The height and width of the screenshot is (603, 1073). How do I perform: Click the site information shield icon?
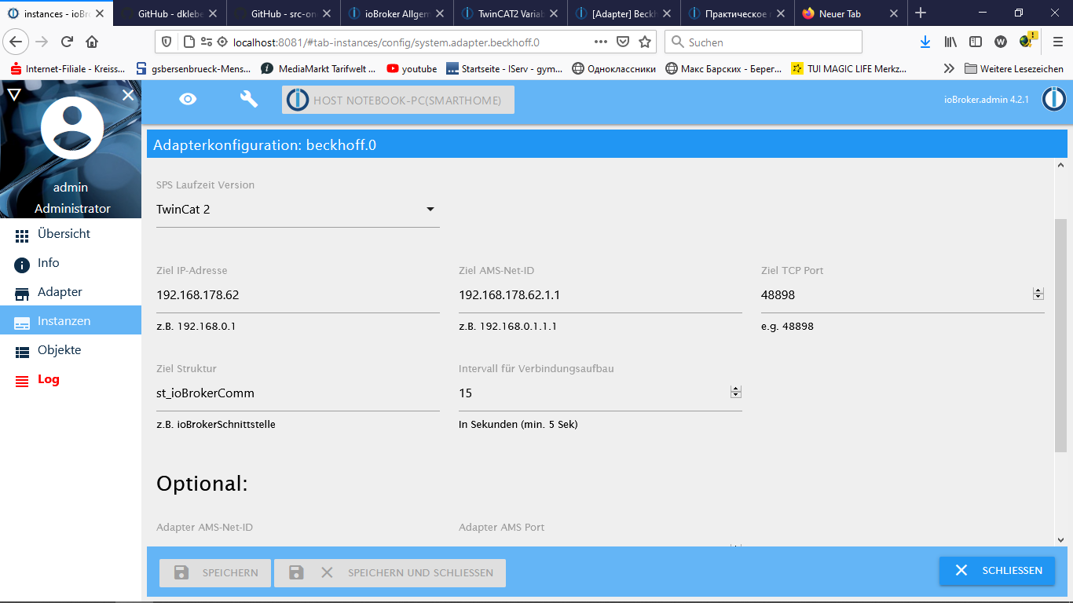(167, 42)
